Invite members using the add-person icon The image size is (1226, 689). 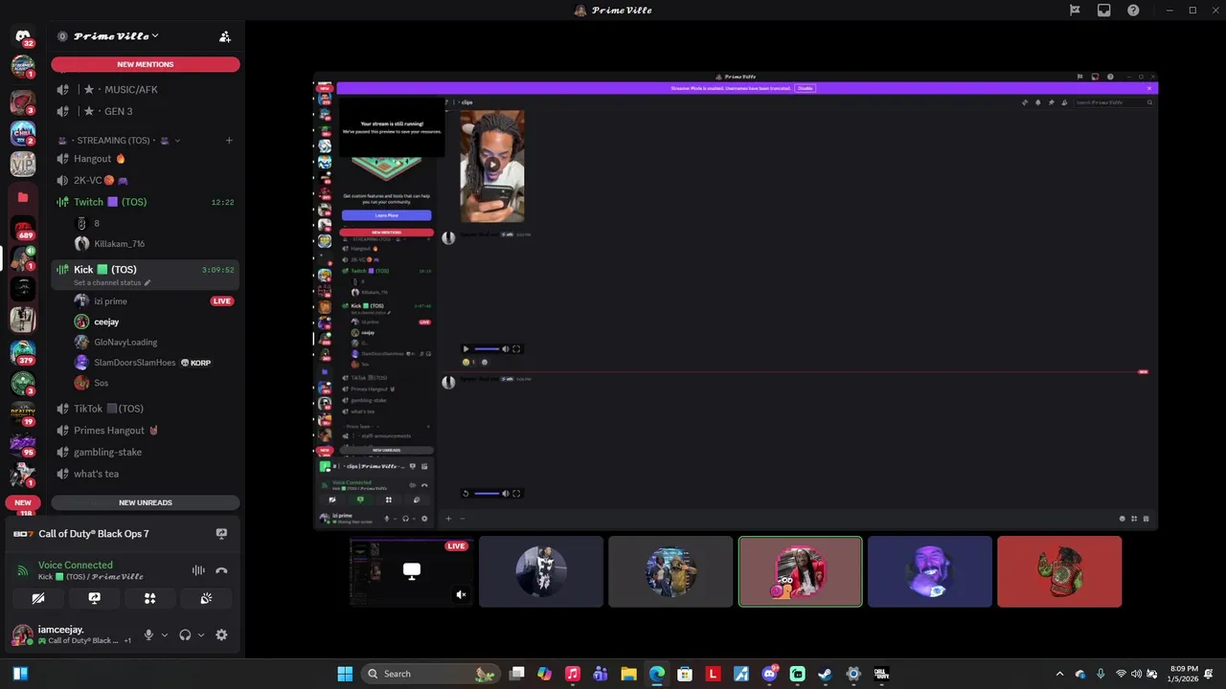click(225, 36)
